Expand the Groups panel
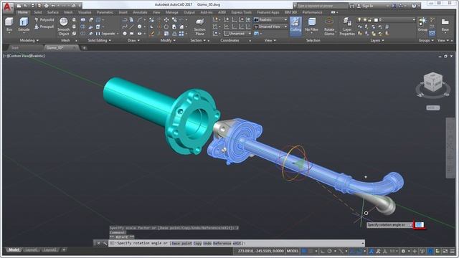 pos(426,40)
